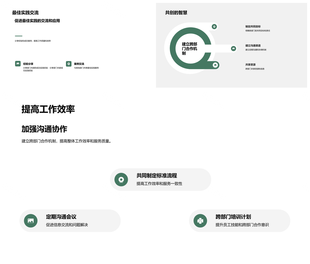Click the 跨部门培训计划 title text

pos(233,217)
